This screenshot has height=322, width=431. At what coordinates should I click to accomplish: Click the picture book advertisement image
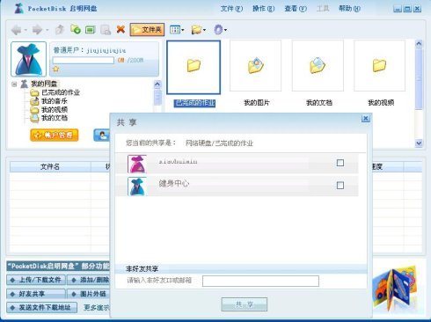click(x=395, y=289)
